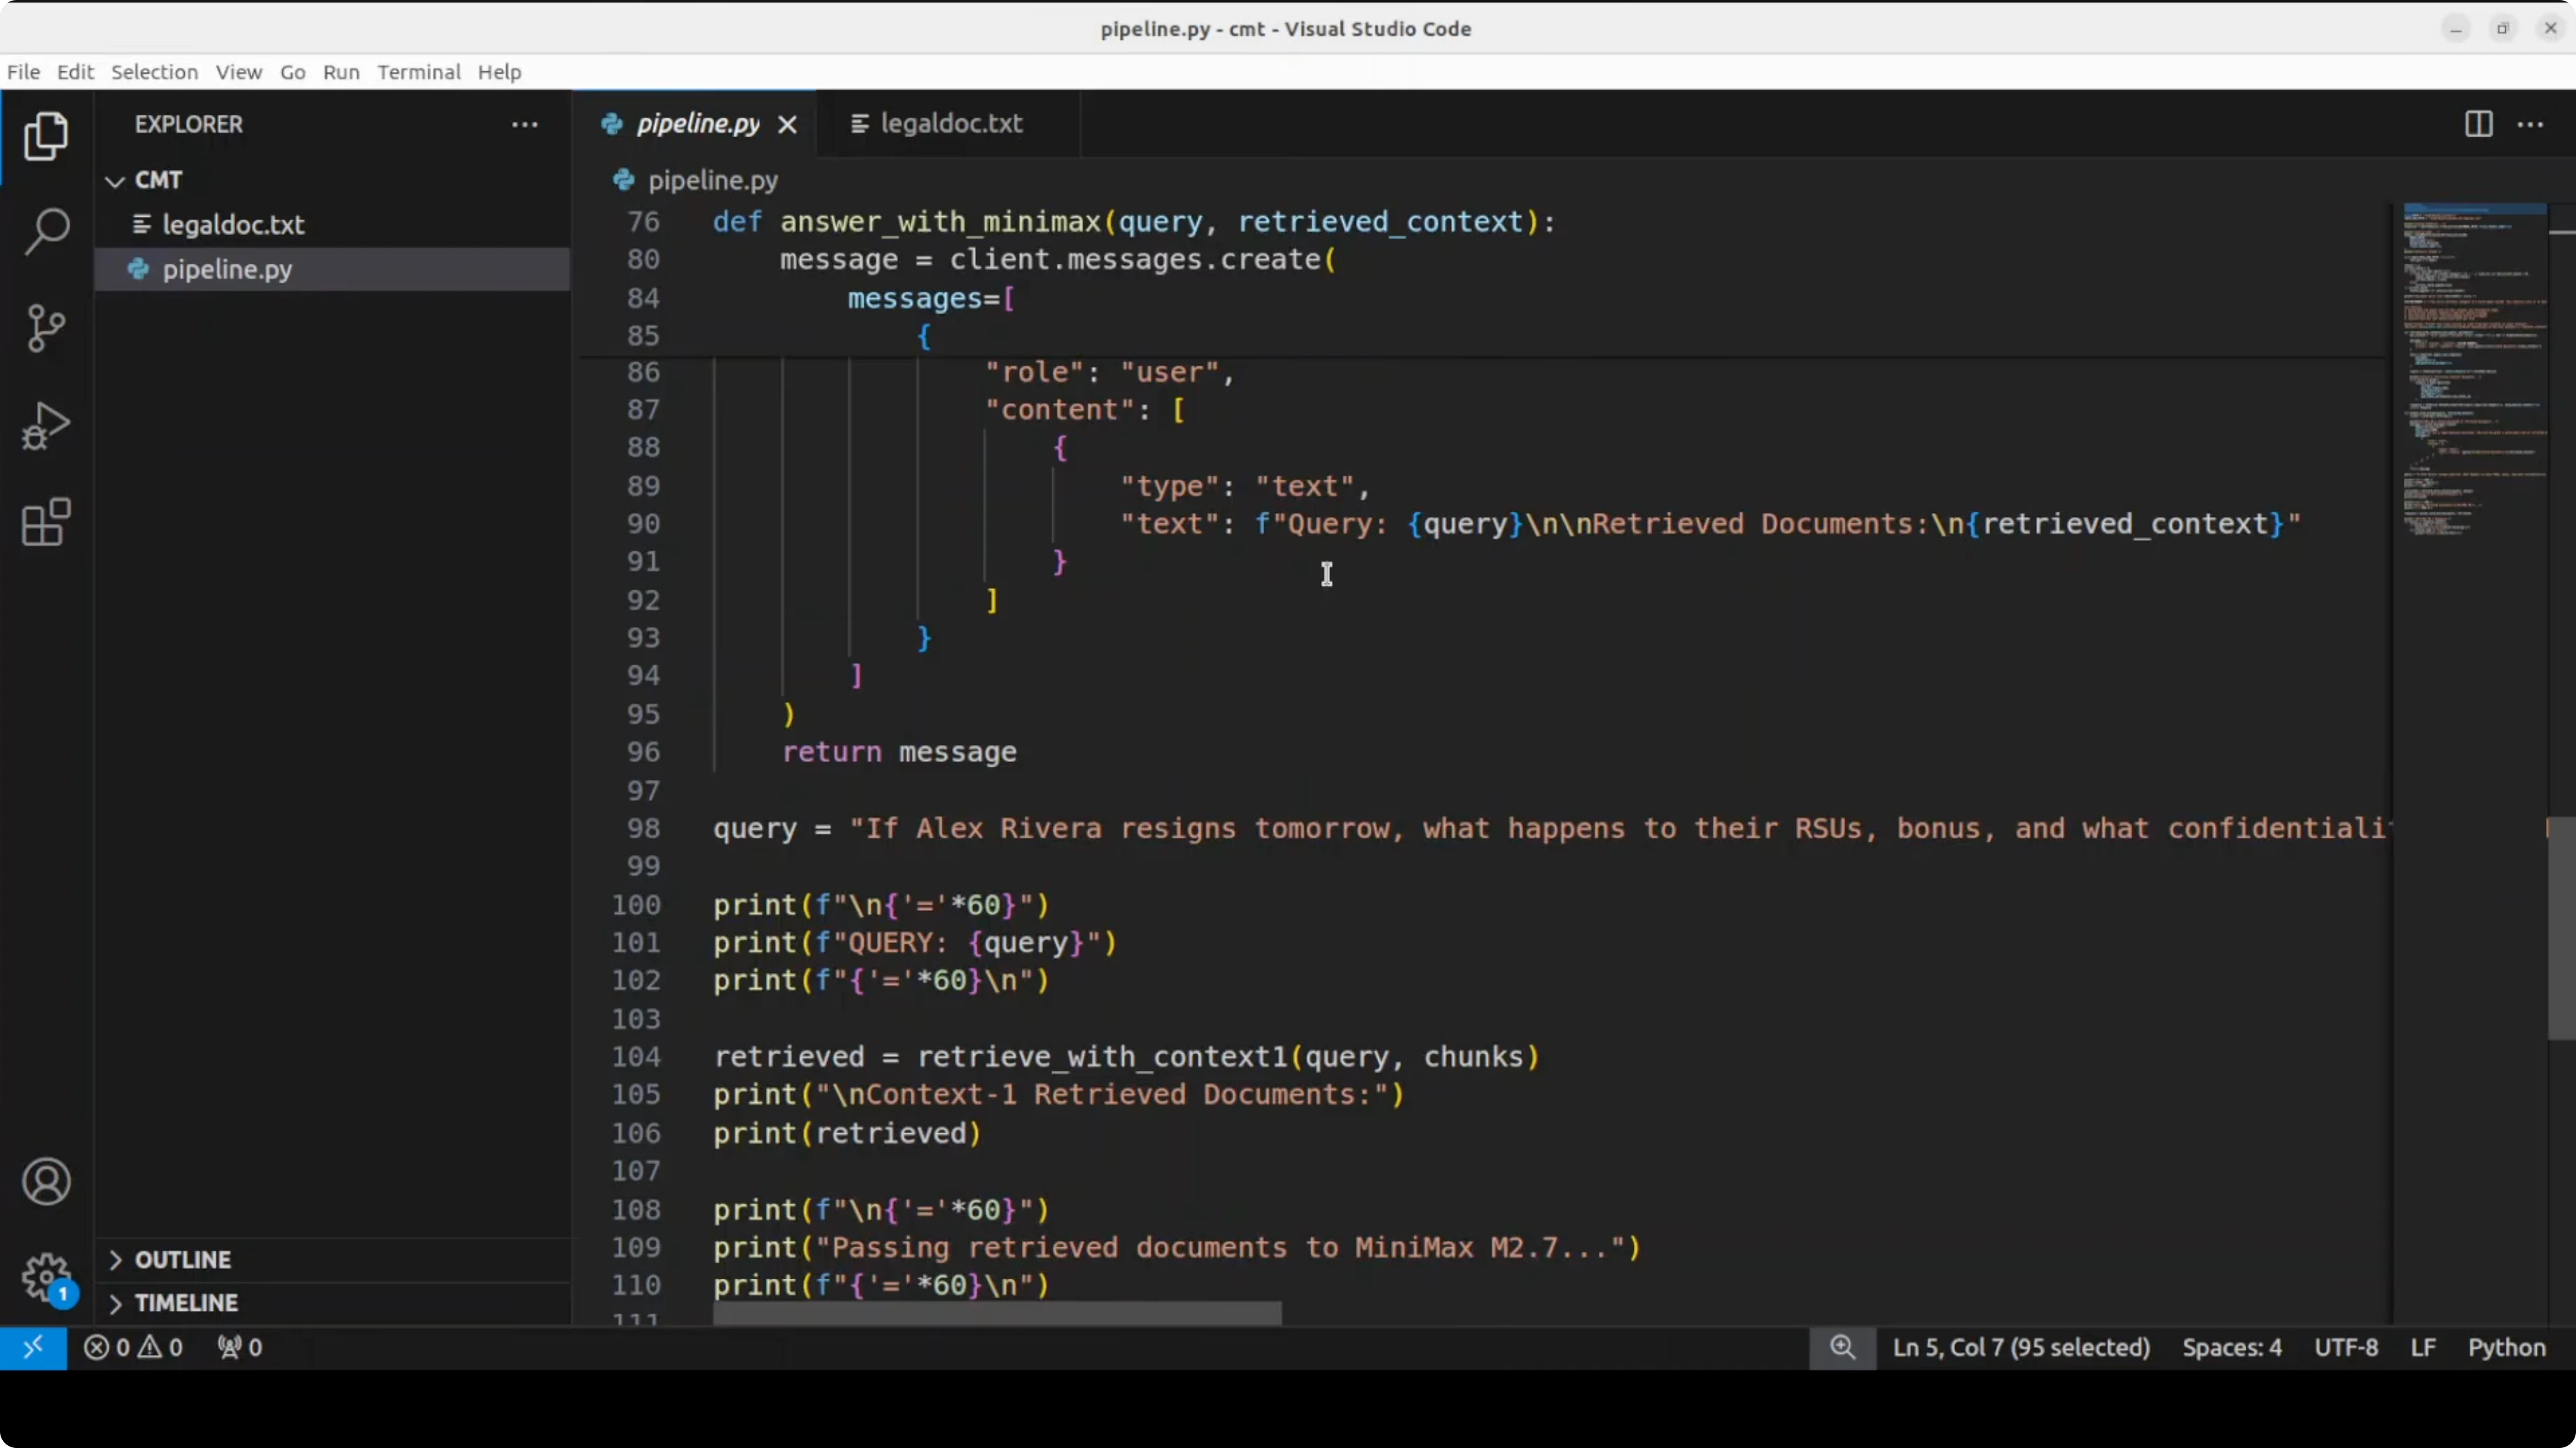This screenshot has height=1448, width=2576.
Task: Change the Python language mode
Action: (x=2506, y=1347)
